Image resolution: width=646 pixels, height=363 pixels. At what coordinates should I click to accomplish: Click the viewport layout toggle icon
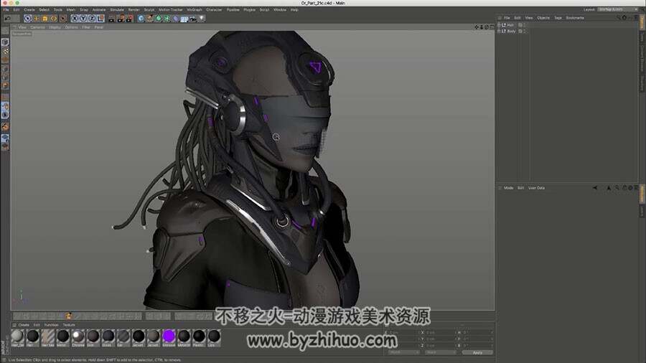(492, 27)
